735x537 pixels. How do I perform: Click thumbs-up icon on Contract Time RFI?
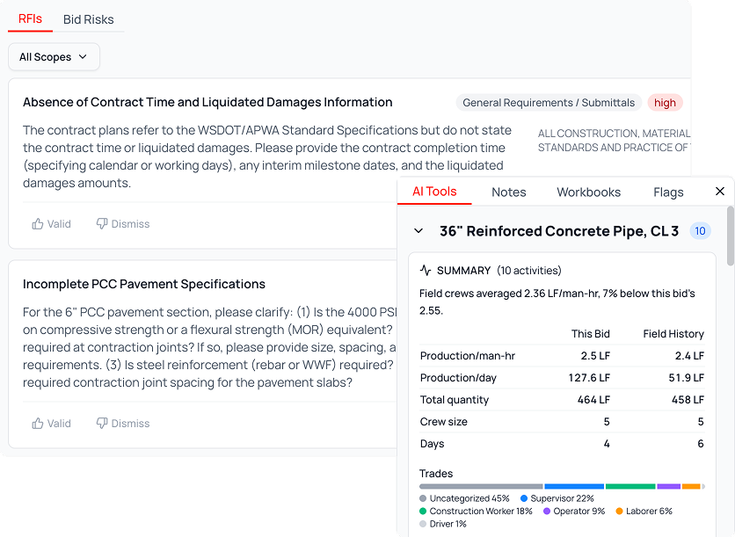tap(38, 224)
